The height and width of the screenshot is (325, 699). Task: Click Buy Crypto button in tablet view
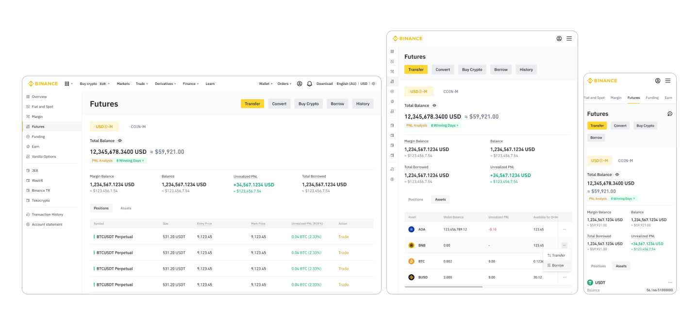point(472,69)
